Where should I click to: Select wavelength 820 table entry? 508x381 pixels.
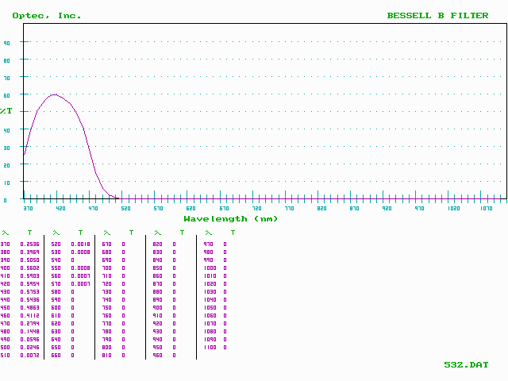coord(157,244)
